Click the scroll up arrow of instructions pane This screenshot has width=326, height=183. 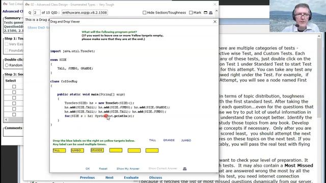tap(319, 36)
